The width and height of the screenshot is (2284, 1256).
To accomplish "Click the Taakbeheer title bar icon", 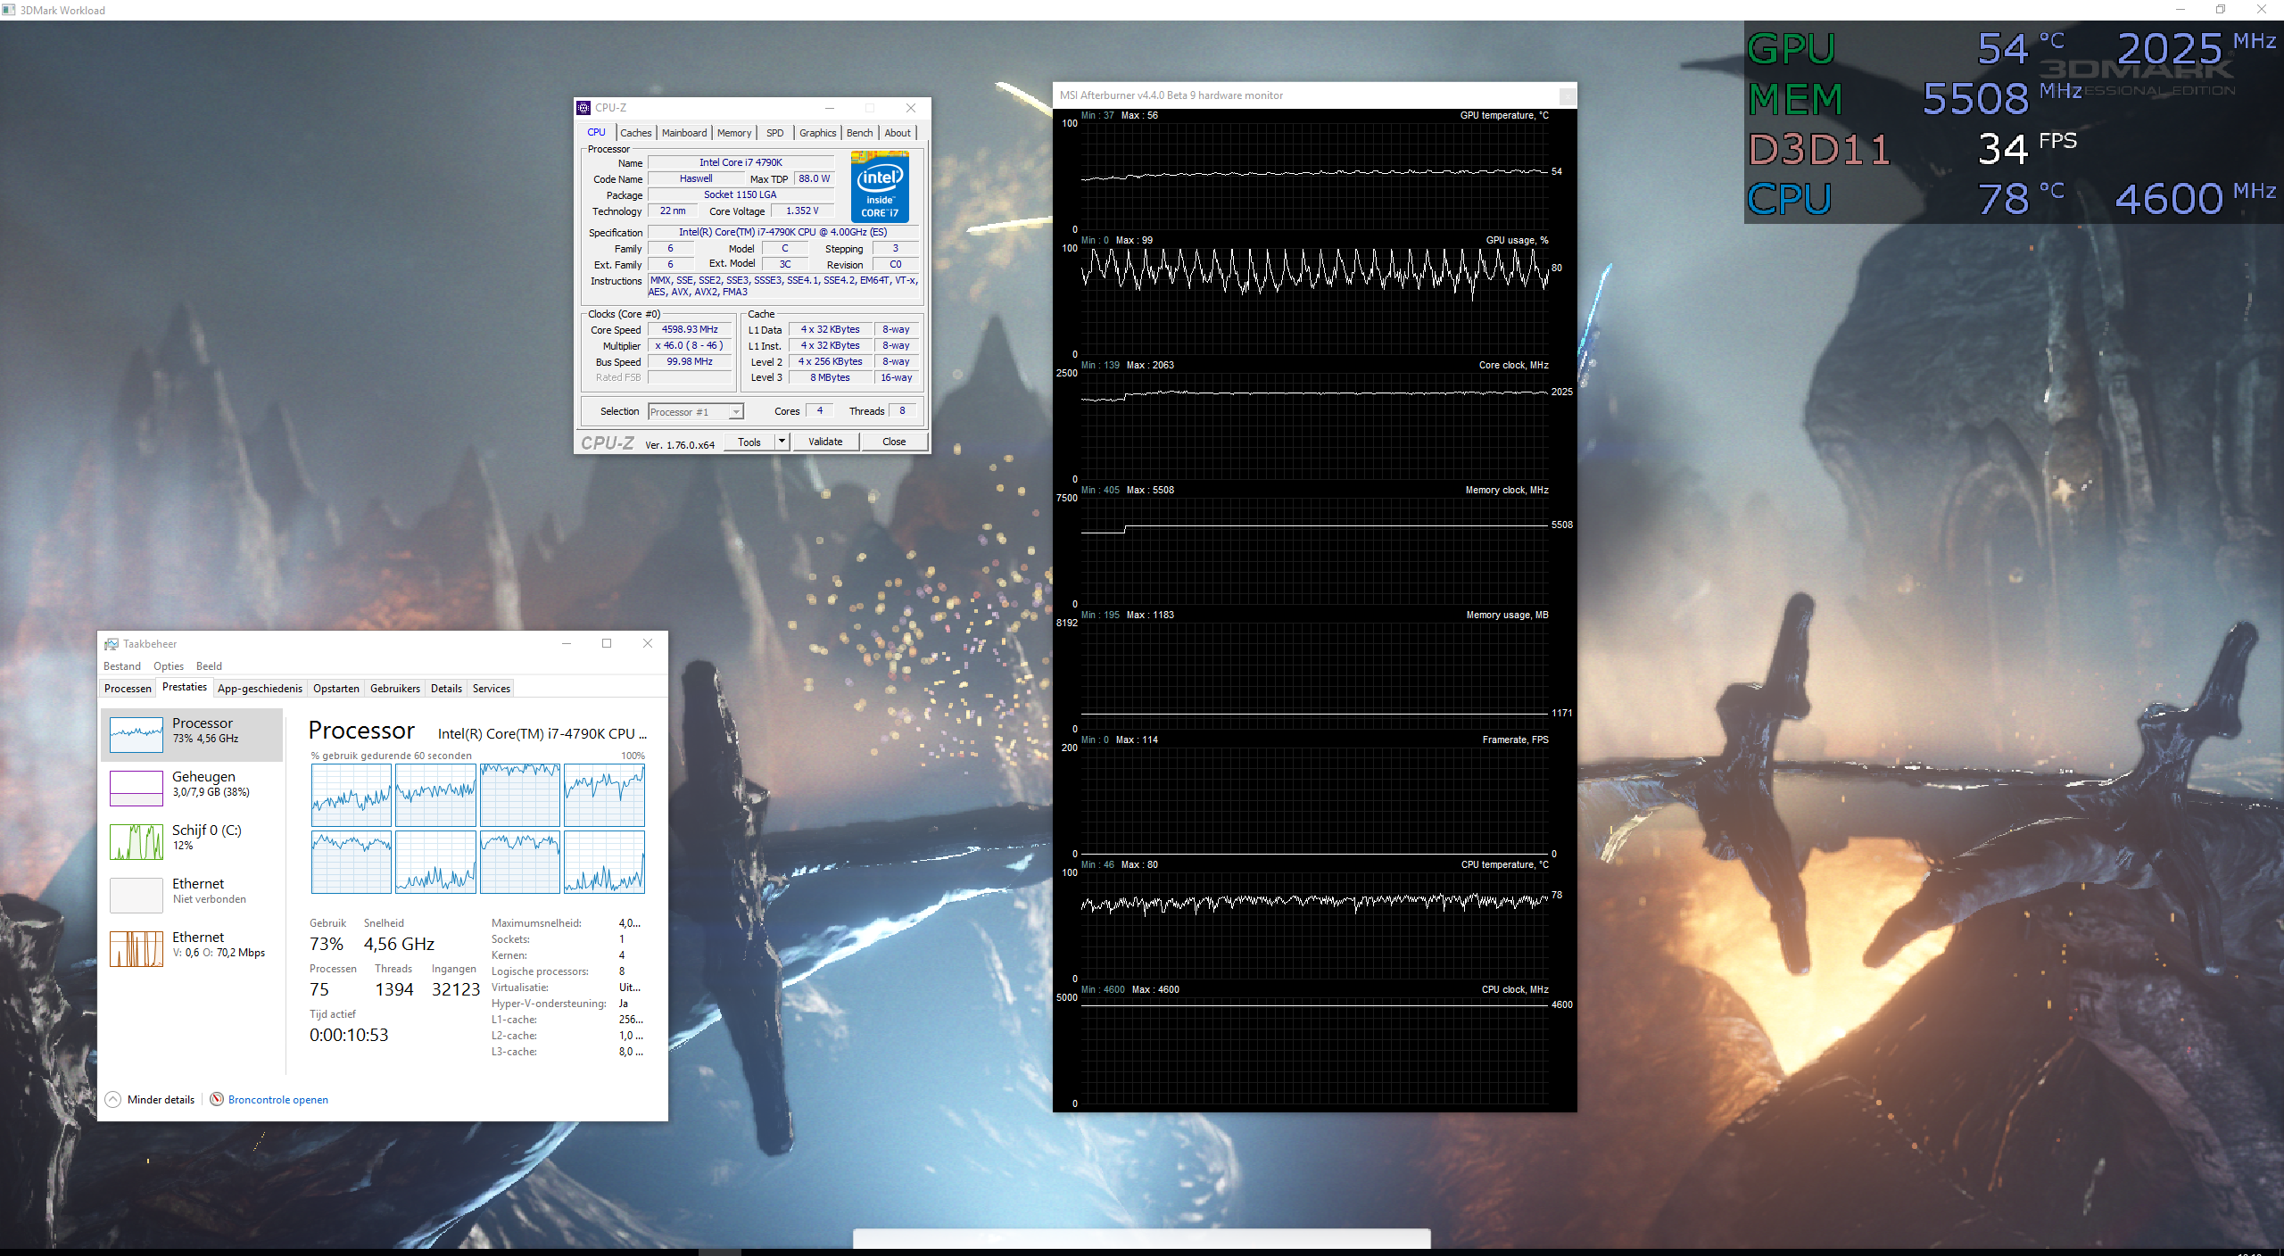I will click(112, 644).
